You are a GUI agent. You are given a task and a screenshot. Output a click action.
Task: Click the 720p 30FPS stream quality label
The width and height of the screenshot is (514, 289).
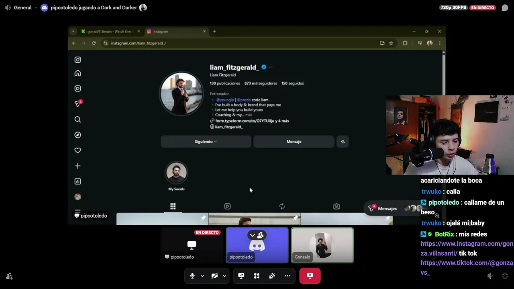453,8
